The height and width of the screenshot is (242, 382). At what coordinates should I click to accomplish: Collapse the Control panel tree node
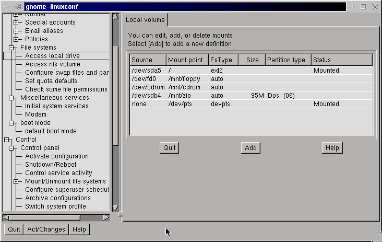click(x=11, y=148)
